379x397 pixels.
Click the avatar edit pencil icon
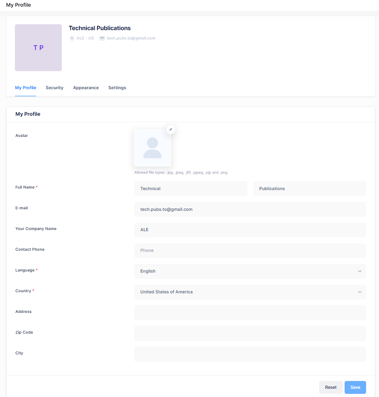(x=171, y=129)
